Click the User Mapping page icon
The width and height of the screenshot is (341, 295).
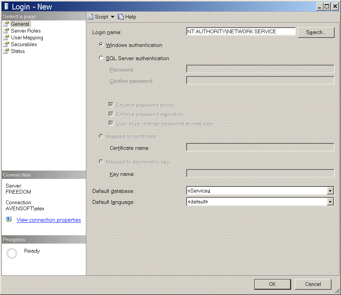pos(6,37)
